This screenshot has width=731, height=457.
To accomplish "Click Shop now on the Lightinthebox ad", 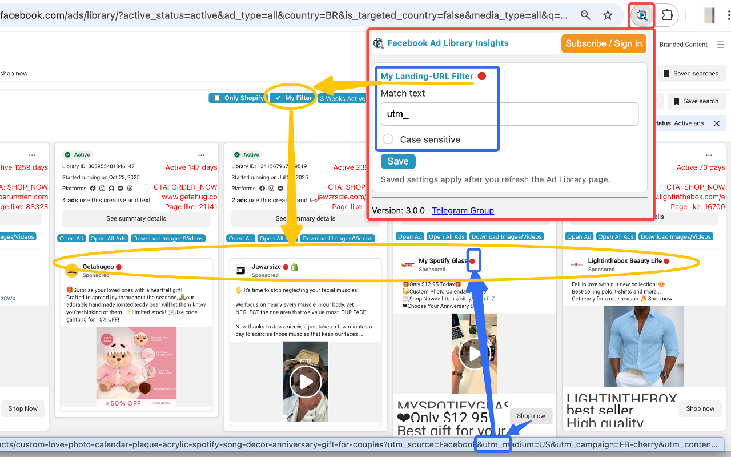I will pos(700,408).
